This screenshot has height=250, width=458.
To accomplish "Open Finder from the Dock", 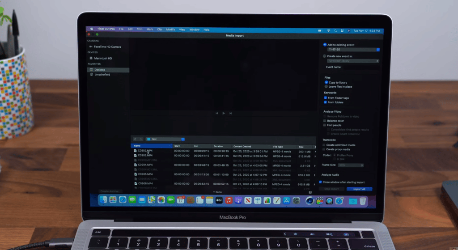I will point(103,200).
